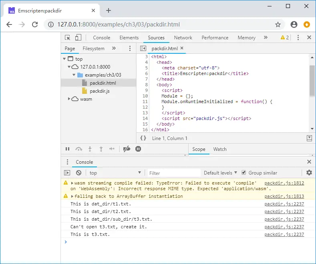The image size is (316, 264).
Task: Open source link for 'This is t3.txt.'
Action: click(x=284, y=234)
